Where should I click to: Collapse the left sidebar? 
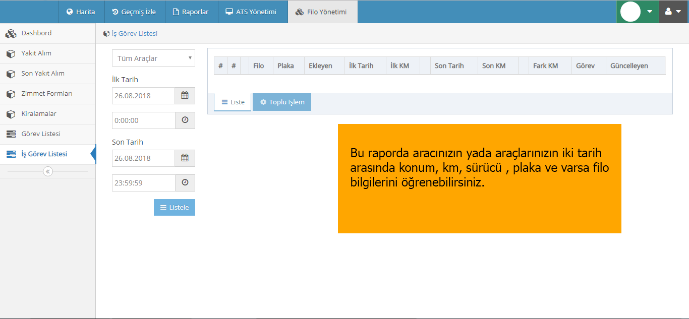tap(47, 171)
